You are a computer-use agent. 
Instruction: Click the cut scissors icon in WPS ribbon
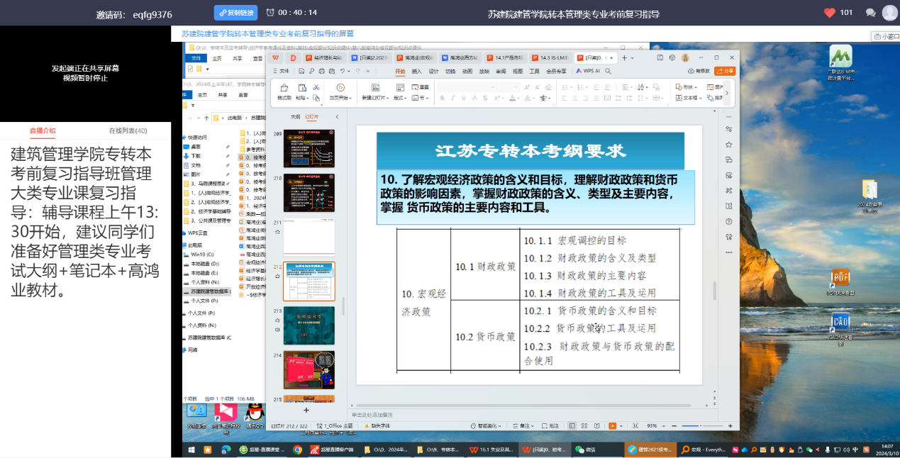pos(316,87)
